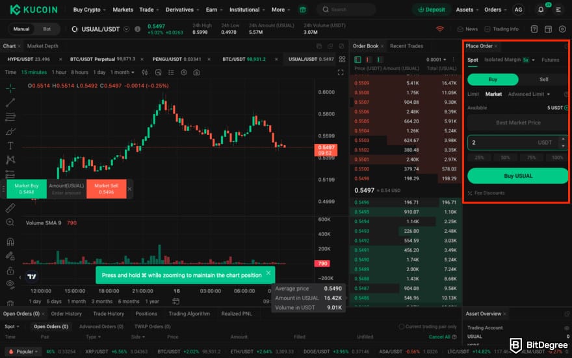
Task: Pick the ruler measure tool
Action: 10,208
